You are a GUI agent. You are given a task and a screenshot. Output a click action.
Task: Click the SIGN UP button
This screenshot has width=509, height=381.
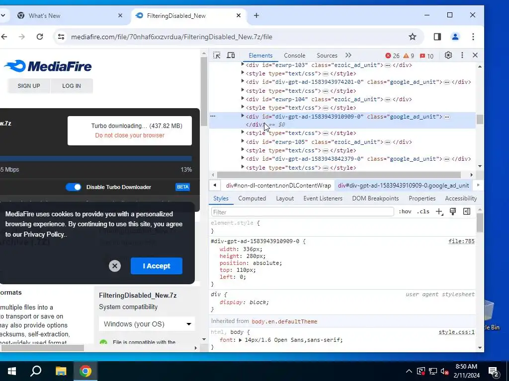coord(29,86)
